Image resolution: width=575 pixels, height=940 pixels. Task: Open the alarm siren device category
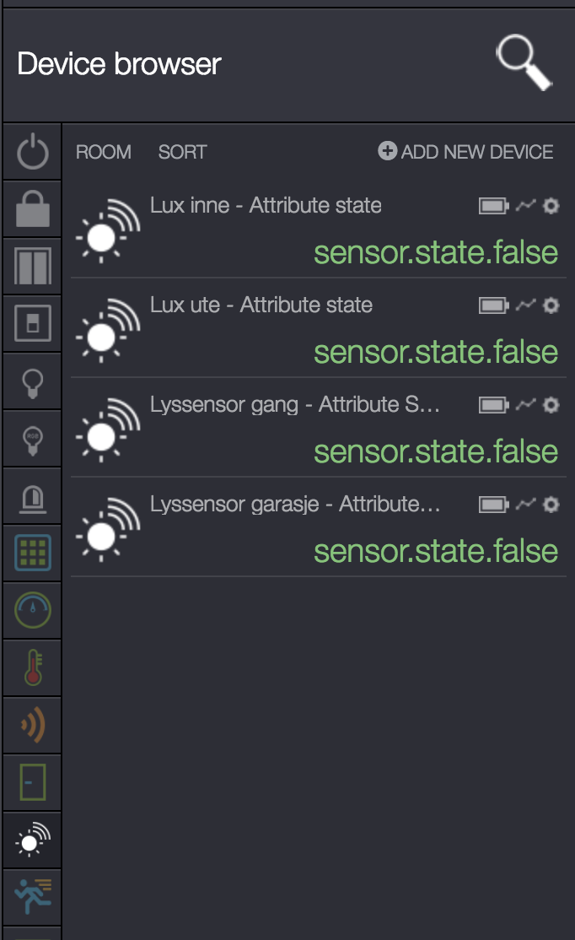click(33, 497)
